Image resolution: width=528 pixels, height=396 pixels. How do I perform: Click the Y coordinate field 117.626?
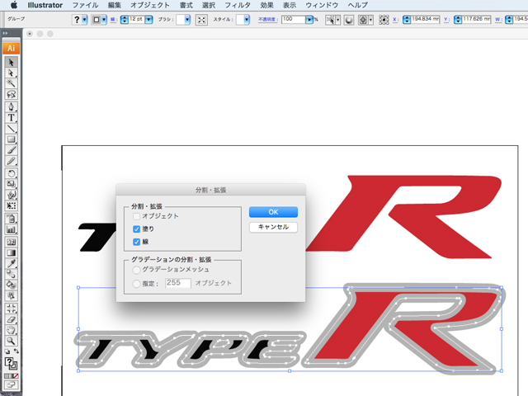[x=477, y=19]
